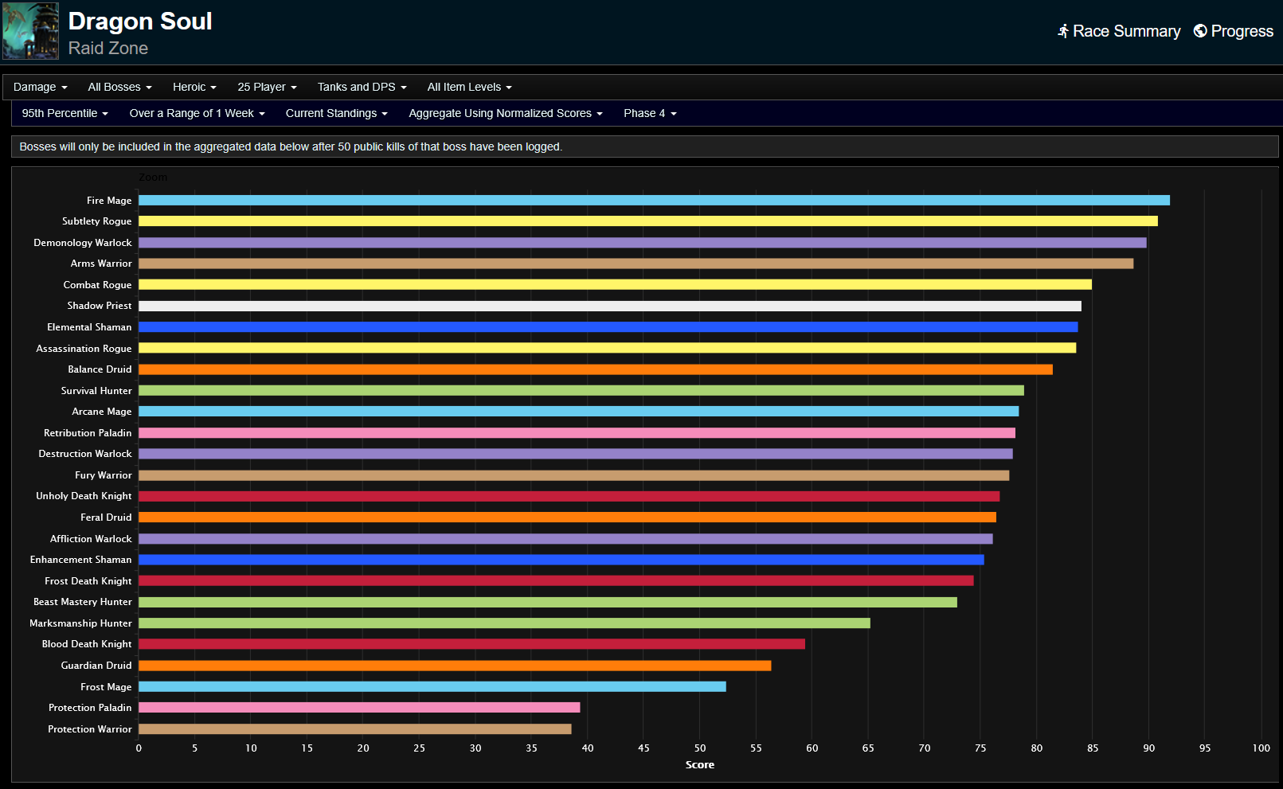1283x789 pixels.
Task: Open the All Bosses dropdown
Action: click(x=119, y=87)
